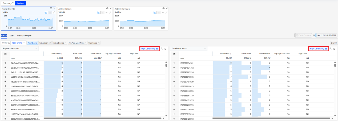This screenshot has height=121, width=338.
Task: Expand row 1757577034981 with plus icon
Action: click(174, 63)
